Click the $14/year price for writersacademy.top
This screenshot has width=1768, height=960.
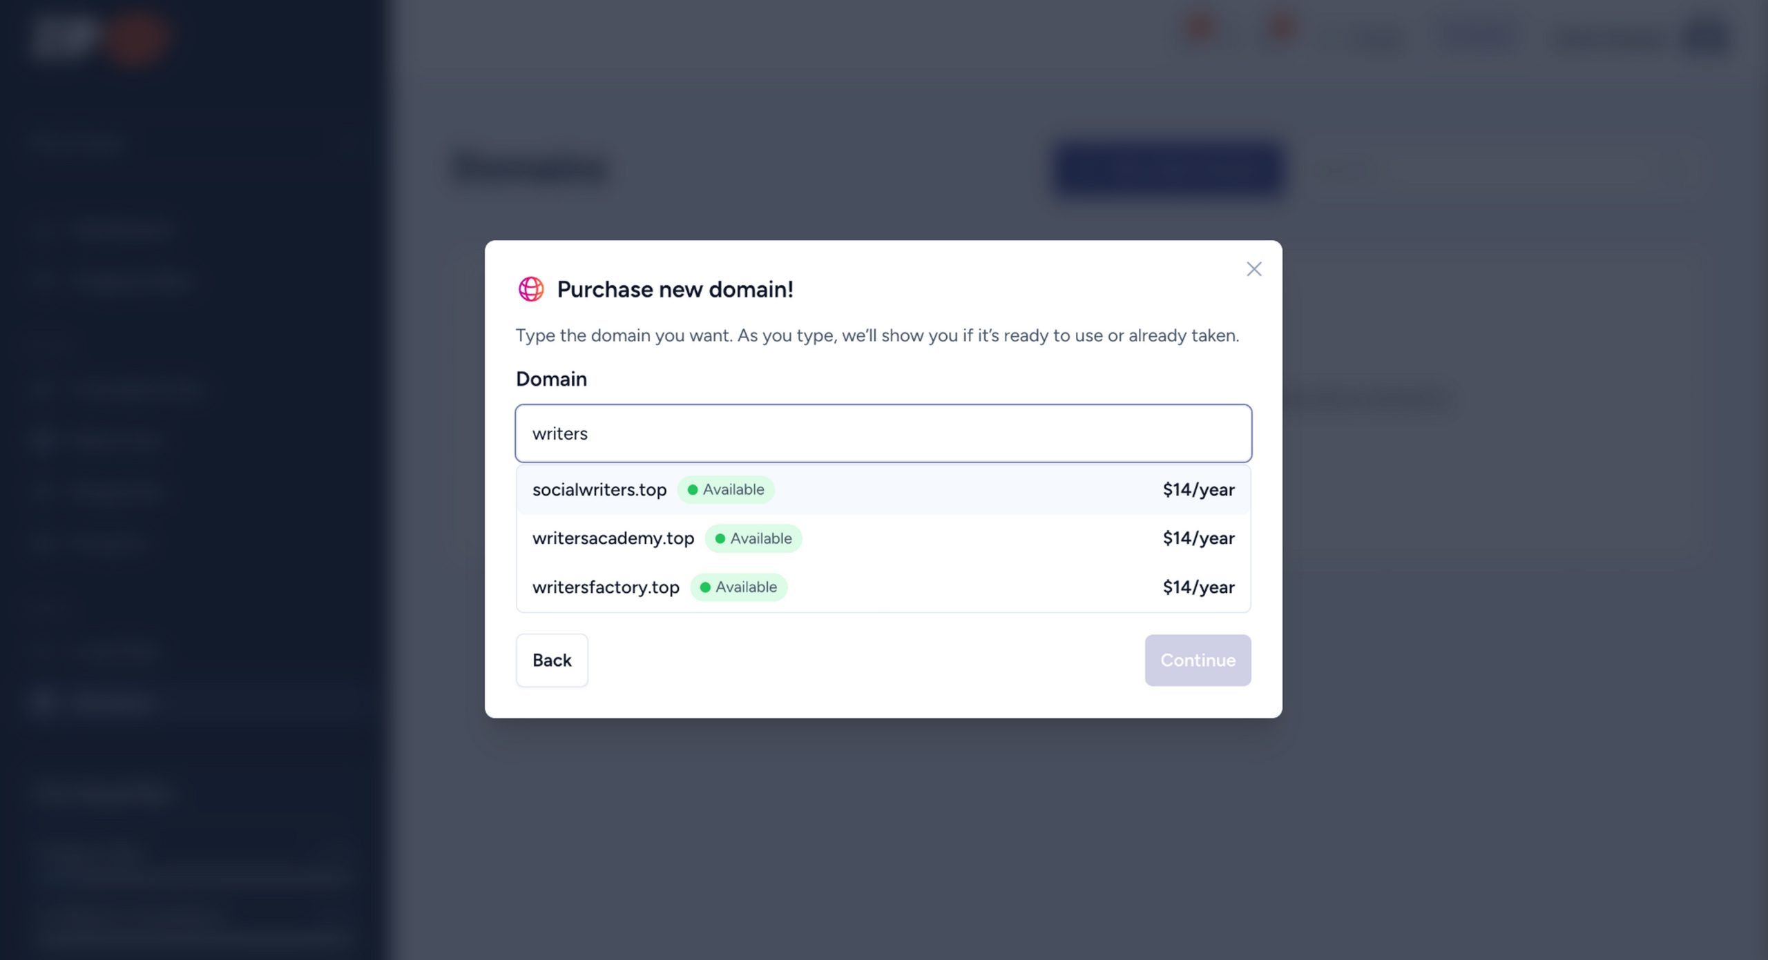[1198, 538]
